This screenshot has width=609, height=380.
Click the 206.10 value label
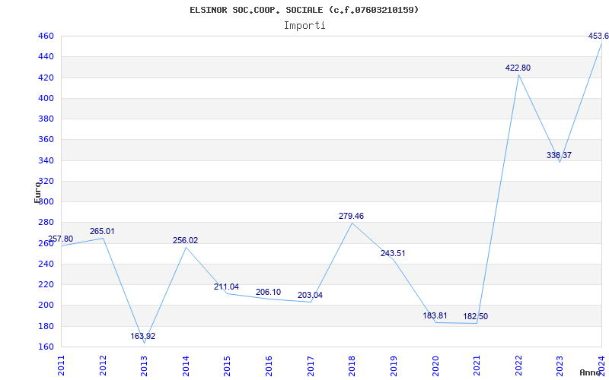[268, 293]
